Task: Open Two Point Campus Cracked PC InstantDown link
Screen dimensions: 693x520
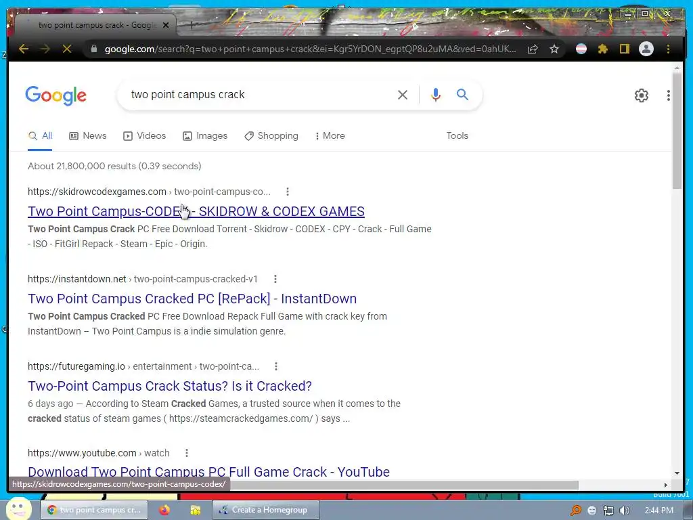Action: pyautogui.click(x=192, y=299)
